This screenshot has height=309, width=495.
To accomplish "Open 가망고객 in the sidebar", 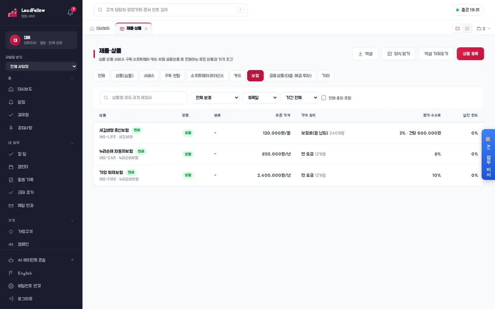I will [x=41, y=232].
